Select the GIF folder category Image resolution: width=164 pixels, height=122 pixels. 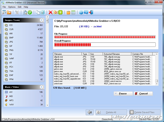click(x=24, y=46)
